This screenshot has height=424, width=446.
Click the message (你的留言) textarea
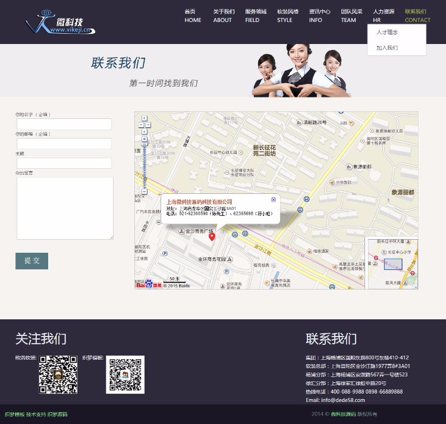65,208
